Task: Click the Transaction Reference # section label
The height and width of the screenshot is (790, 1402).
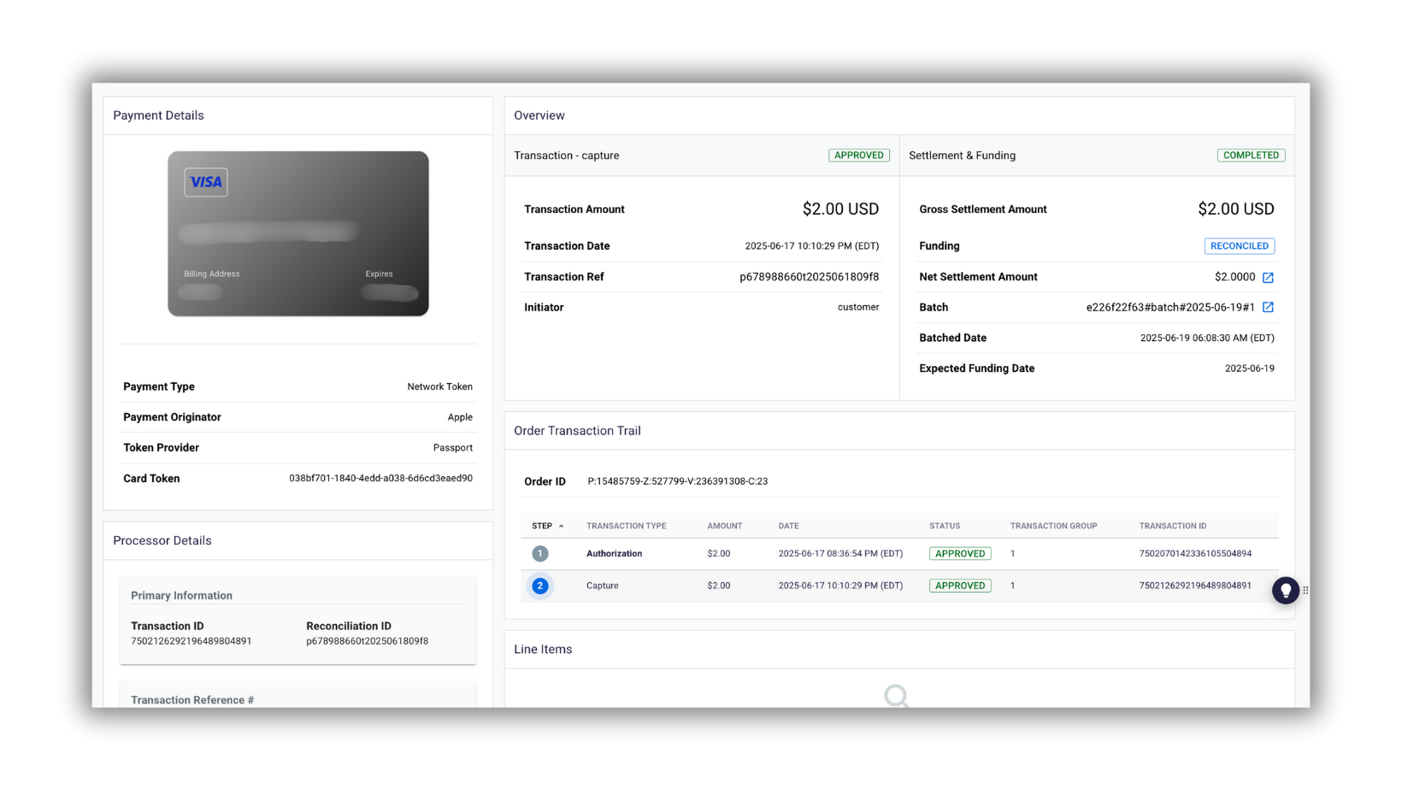Action: click(x=192, y=700)
